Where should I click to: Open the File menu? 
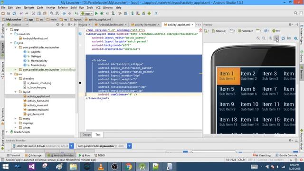[3, 8]
